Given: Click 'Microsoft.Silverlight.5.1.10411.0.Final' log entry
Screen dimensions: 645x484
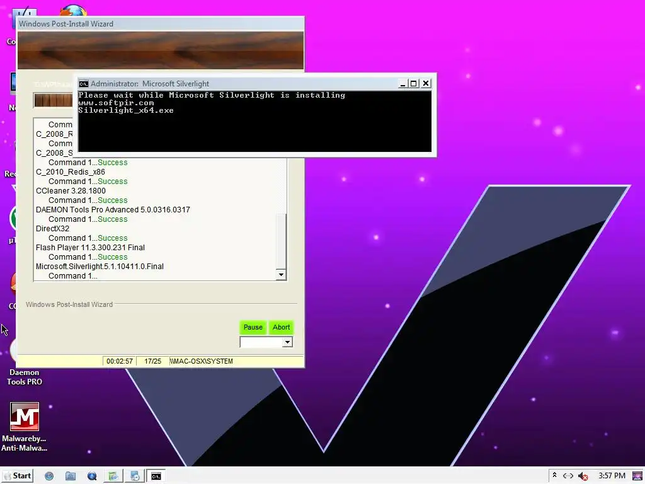Looking at the screenshot, I should (x=100, y=267).
